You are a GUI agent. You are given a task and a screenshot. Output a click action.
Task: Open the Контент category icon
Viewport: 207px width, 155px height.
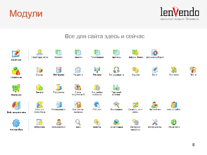[x=16, y=53]
